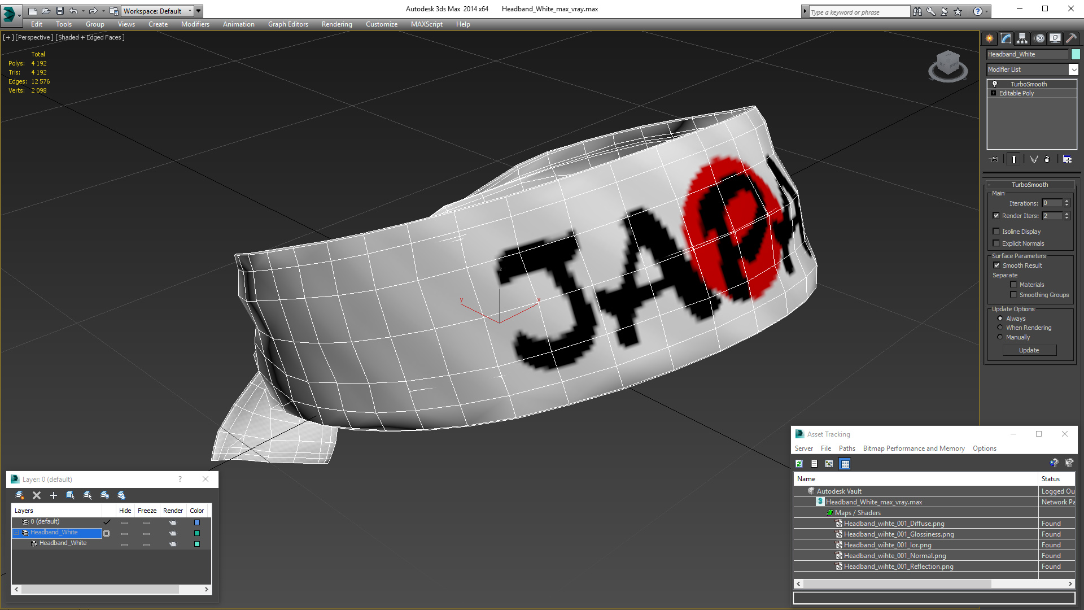The image size is (1084, 610).
Task: Enable Separate by Materials checkbox
Action: (1013, 285)
